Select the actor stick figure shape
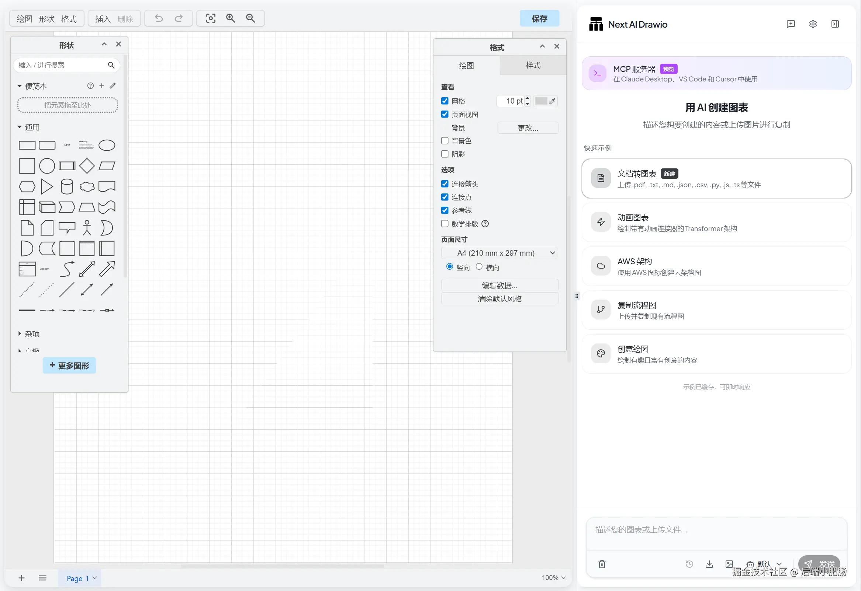Viewport: 861px width, 591px height. (x=87, y=228)
